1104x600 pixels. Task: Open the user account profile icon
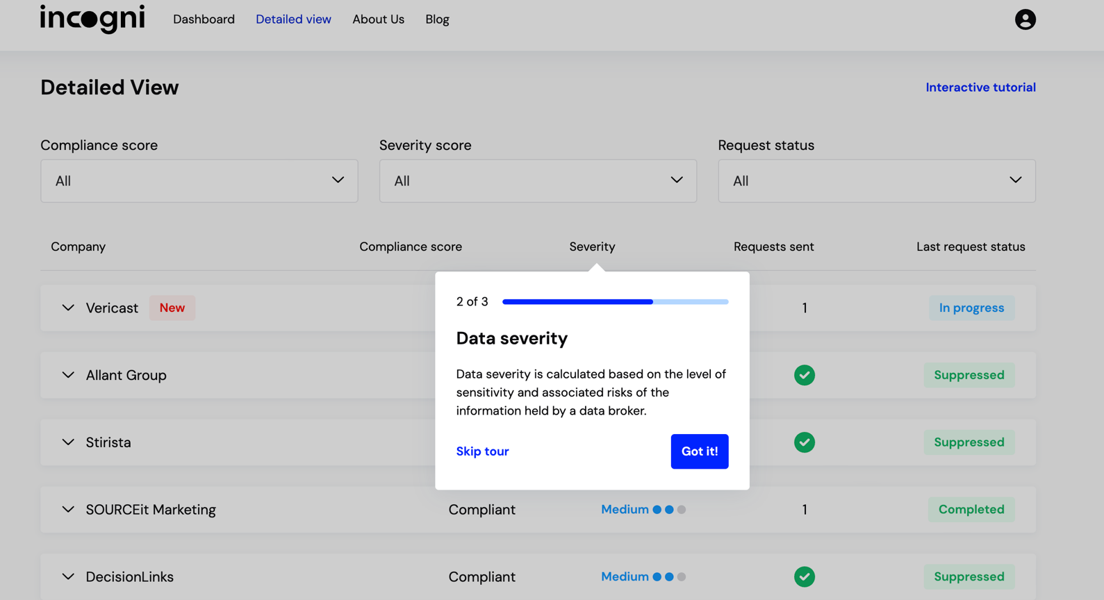point(1025,19)
